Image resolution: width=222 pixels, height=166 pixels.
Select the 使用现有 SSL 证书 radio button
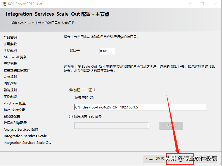click(71, 117)
